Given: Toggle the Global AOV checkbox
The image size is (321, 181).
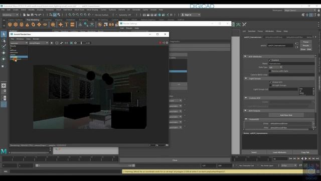Looking at the screenshot, I should coord(270,82).
